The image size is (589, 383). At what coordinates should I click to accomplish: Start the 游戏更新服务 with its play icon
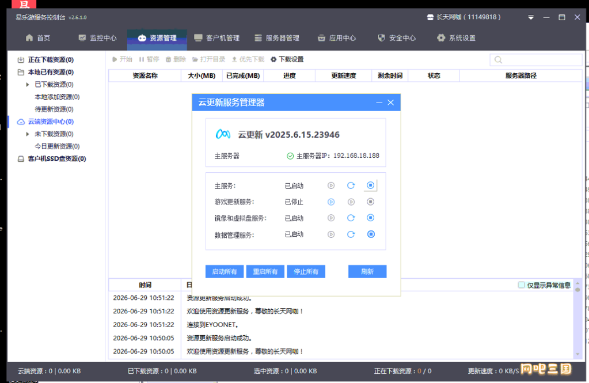pyautogui.click(x=331, y=202)
